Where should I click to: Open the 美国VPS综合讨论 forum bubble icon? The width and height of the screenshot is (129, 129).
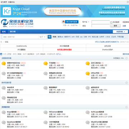[4, 63]
